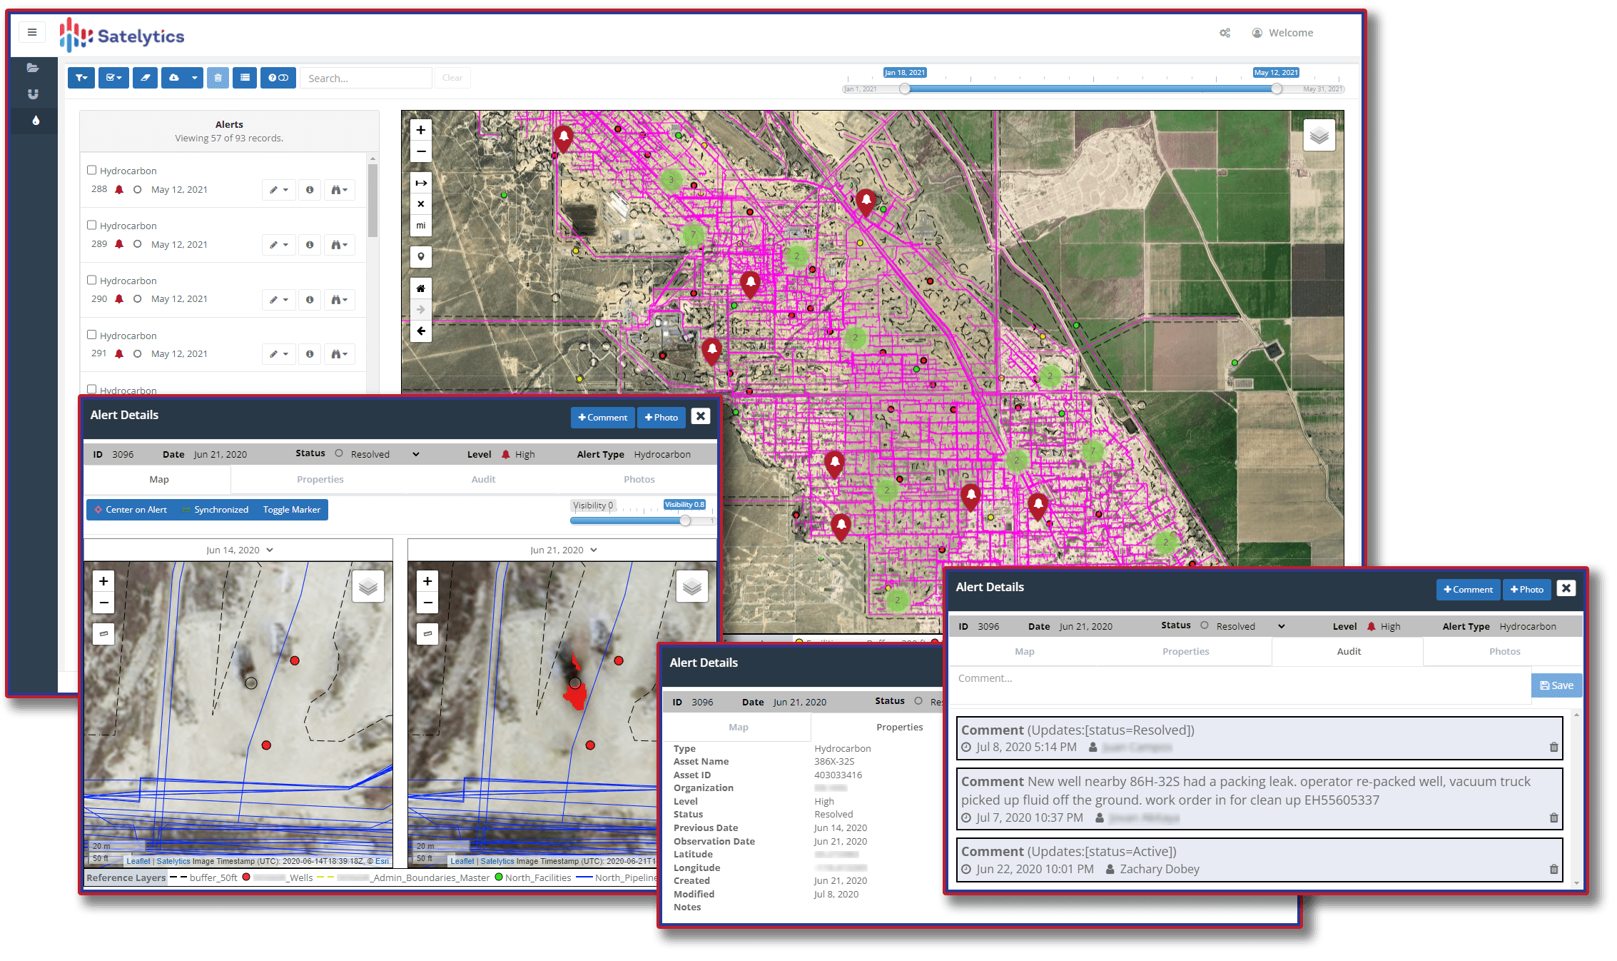Click the home extent button on the main map
Viewport: 1617px width, 961px height.
point(421,288)
